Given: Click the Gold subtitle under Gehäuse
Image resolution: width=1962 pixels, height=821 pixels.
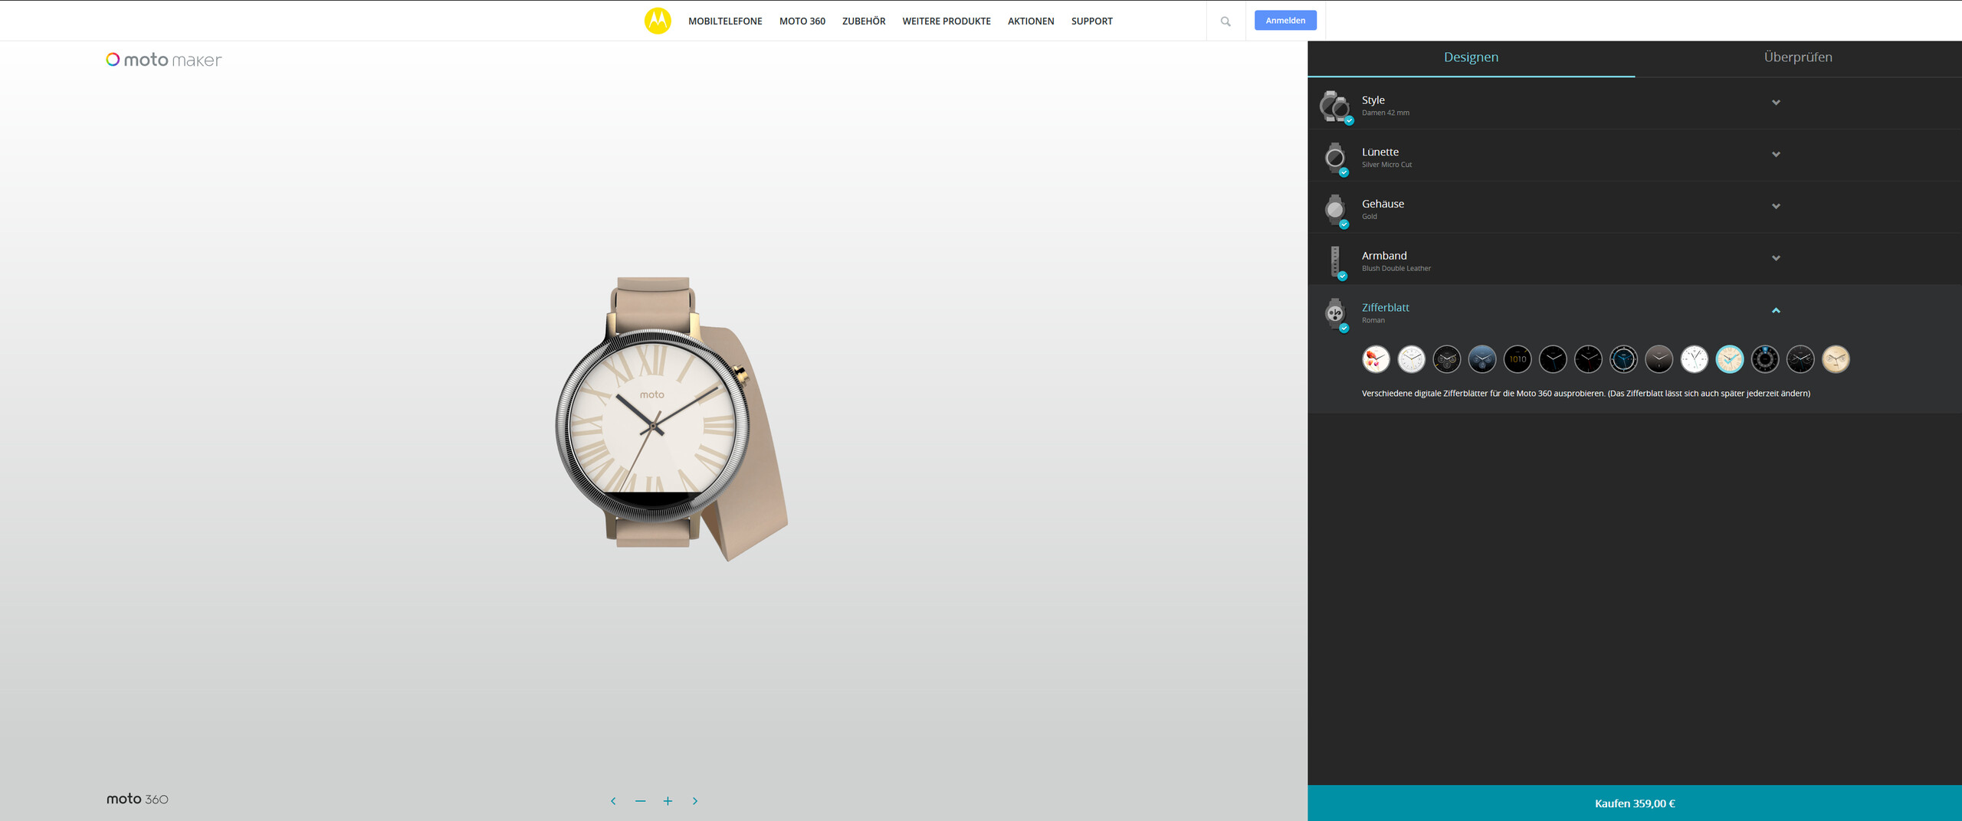Looking at the screenshot, I should pos(1370,217).
